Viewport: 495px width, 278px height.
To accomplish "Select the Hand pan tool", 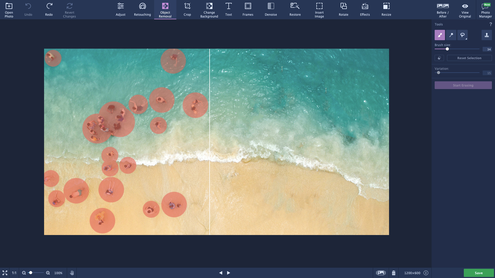I will [x=72, y=273].
